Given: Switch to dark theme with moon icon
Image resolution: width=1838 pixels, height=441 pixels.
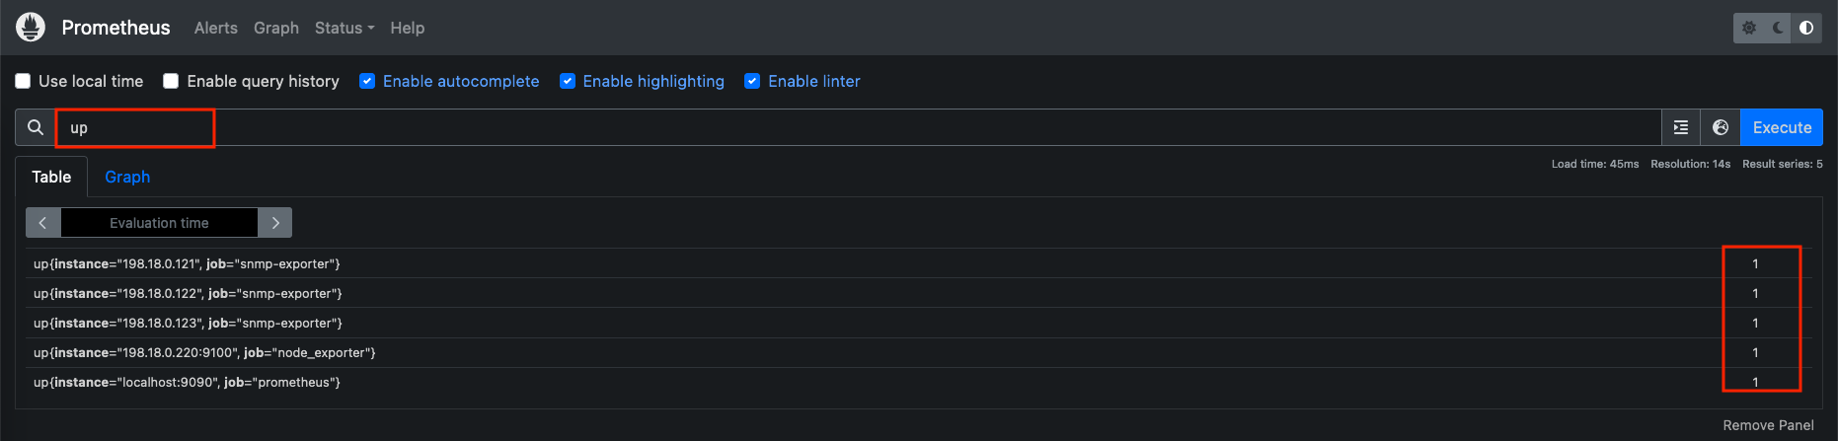Looking at the screenshot, I should pyautogui.click(x=1778, y=28).
